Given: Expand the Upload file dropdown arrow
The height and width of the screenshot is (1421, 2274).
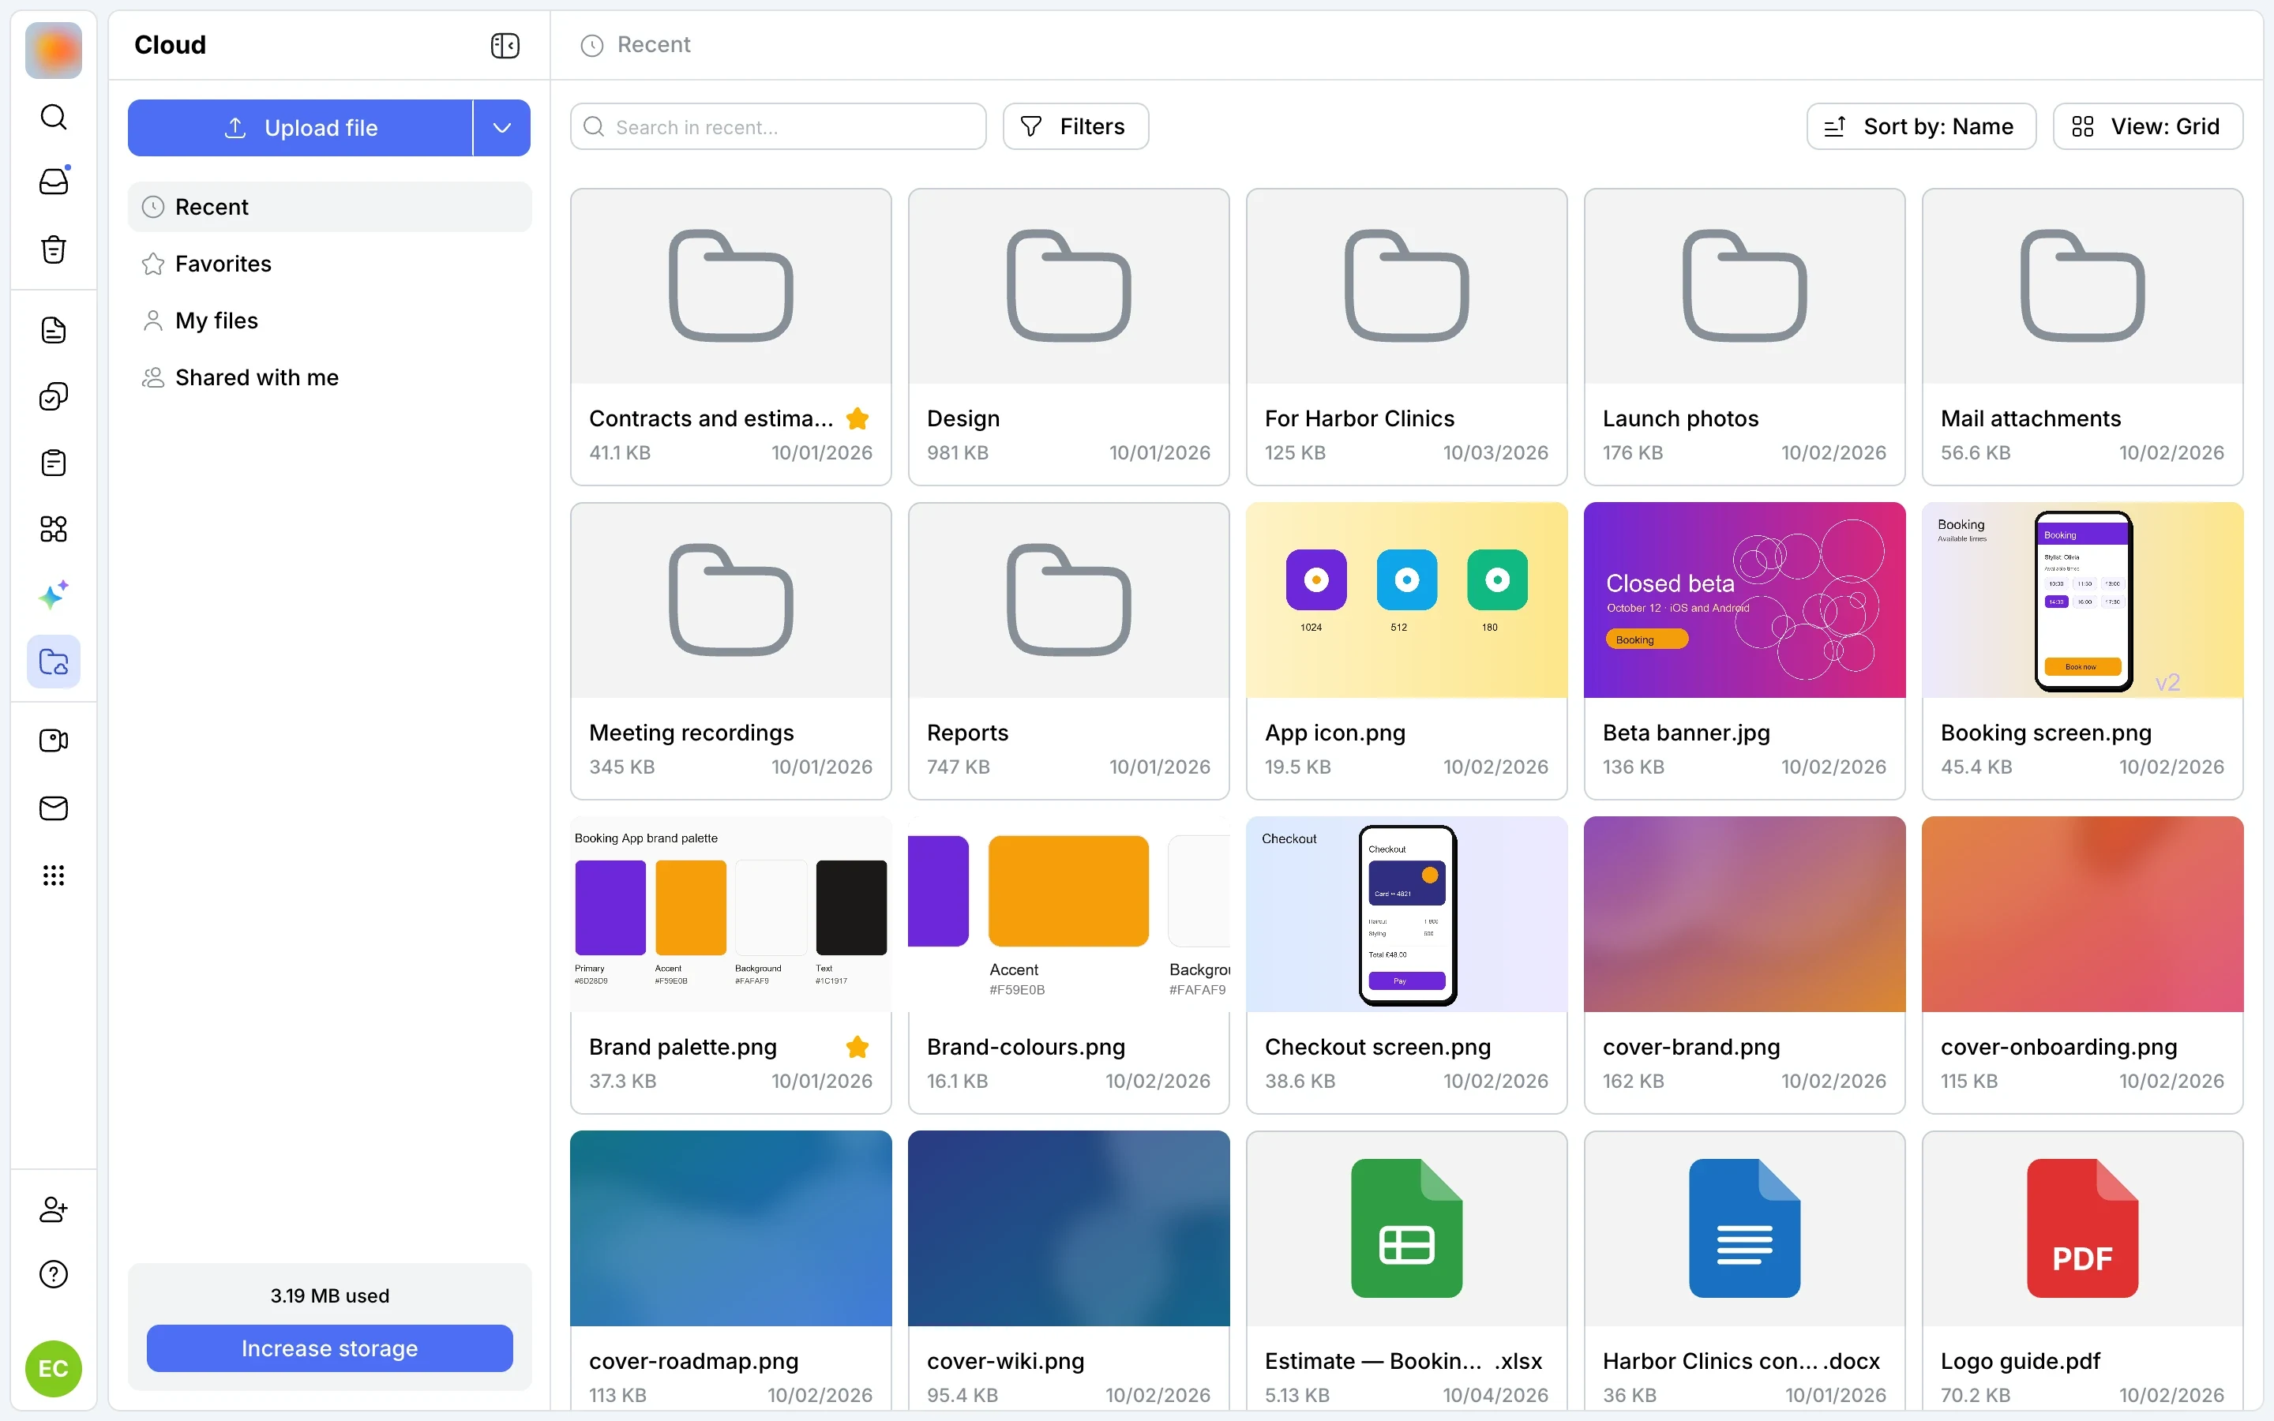Looking at the screenshot, I should point(502,128).
